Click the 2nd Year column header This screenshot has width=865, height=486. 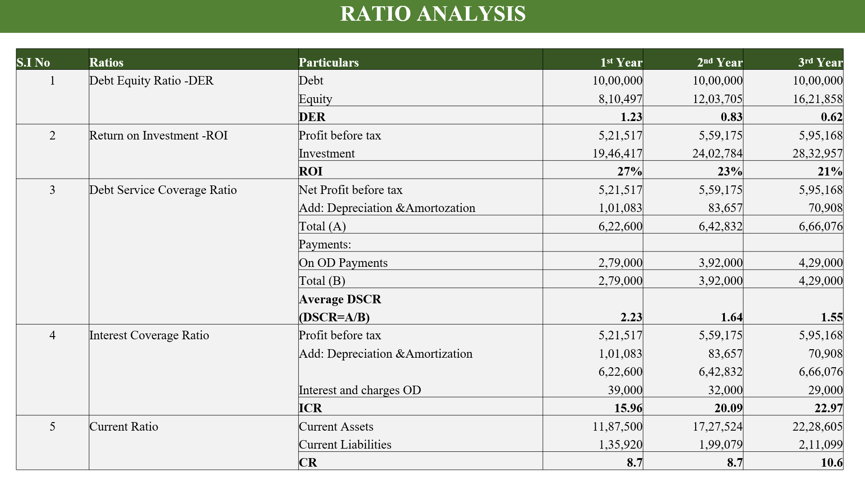point(719,62)
